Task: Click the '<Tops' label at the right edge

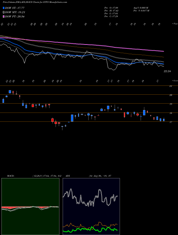Action: click(175, 24)
